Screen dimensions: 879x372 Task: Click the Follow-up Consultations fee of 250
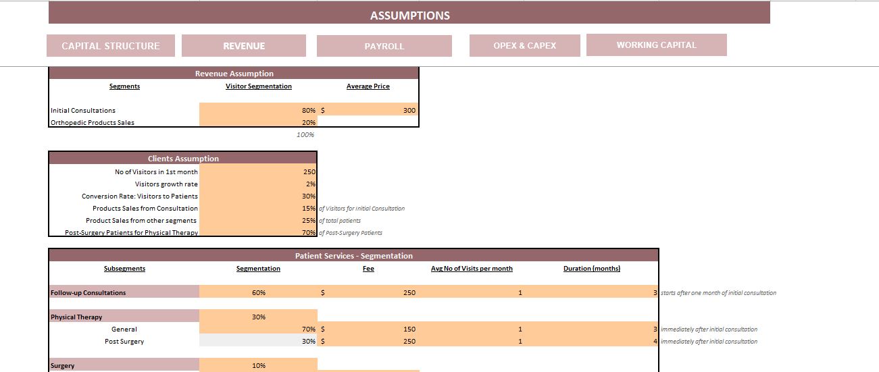pos(368,293)
